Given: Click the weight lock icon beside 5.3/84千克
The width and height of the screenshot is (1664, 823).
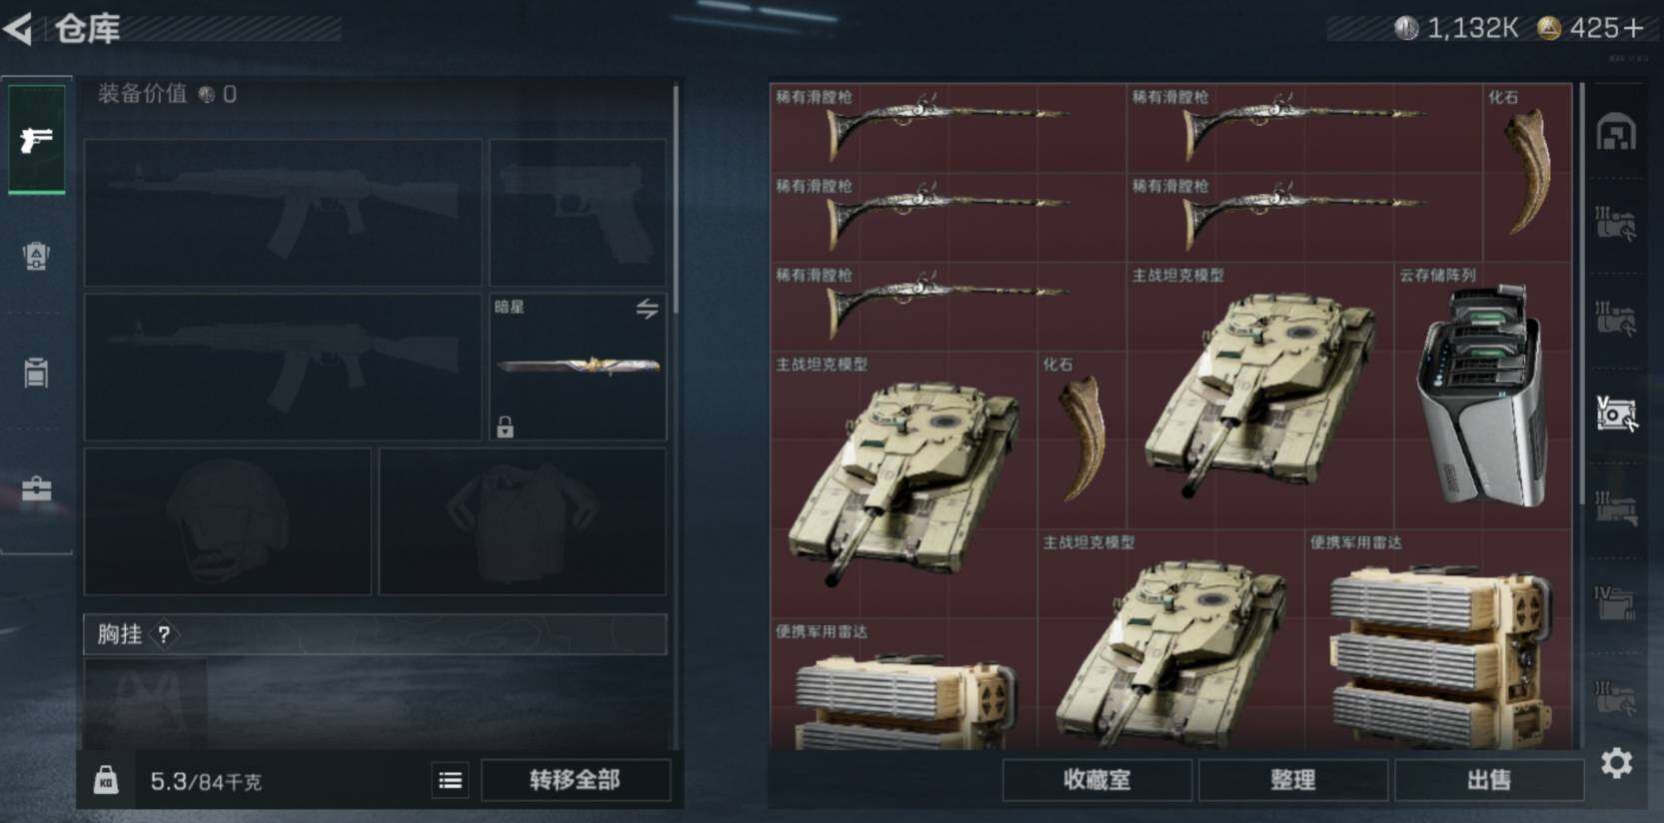Looking at the screenshot, I should click(x=106, y=780).
